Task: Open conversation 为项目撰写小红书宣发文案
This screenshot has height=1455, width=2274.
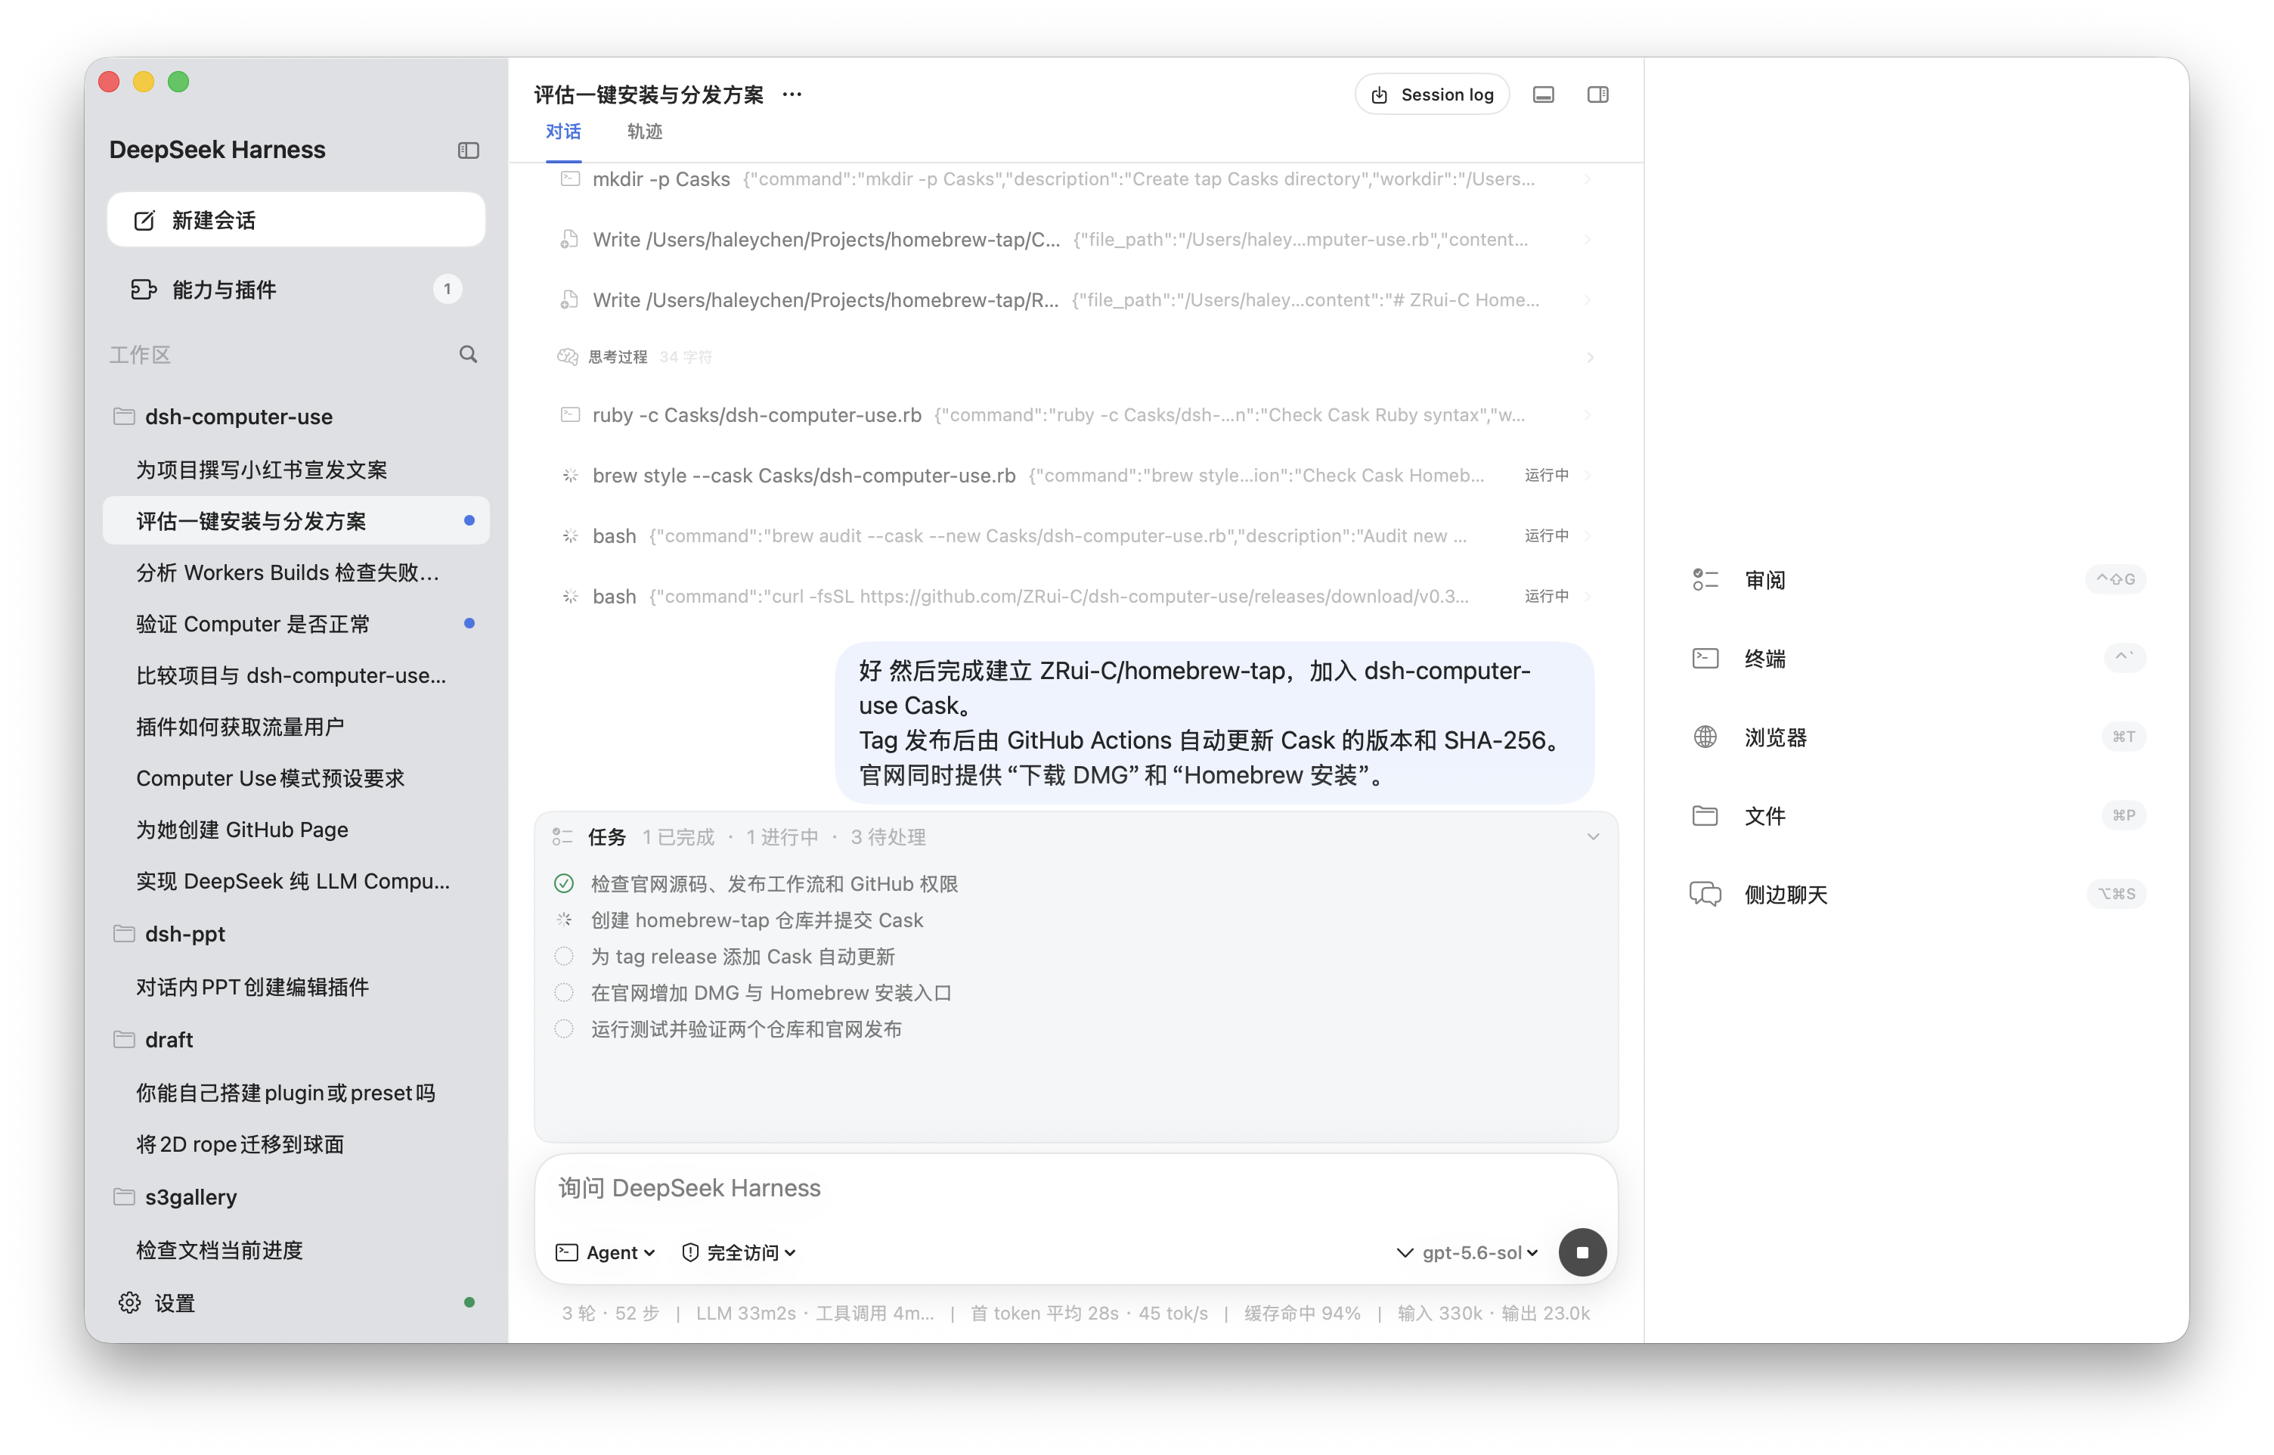Action: click(x=296, y=470)
